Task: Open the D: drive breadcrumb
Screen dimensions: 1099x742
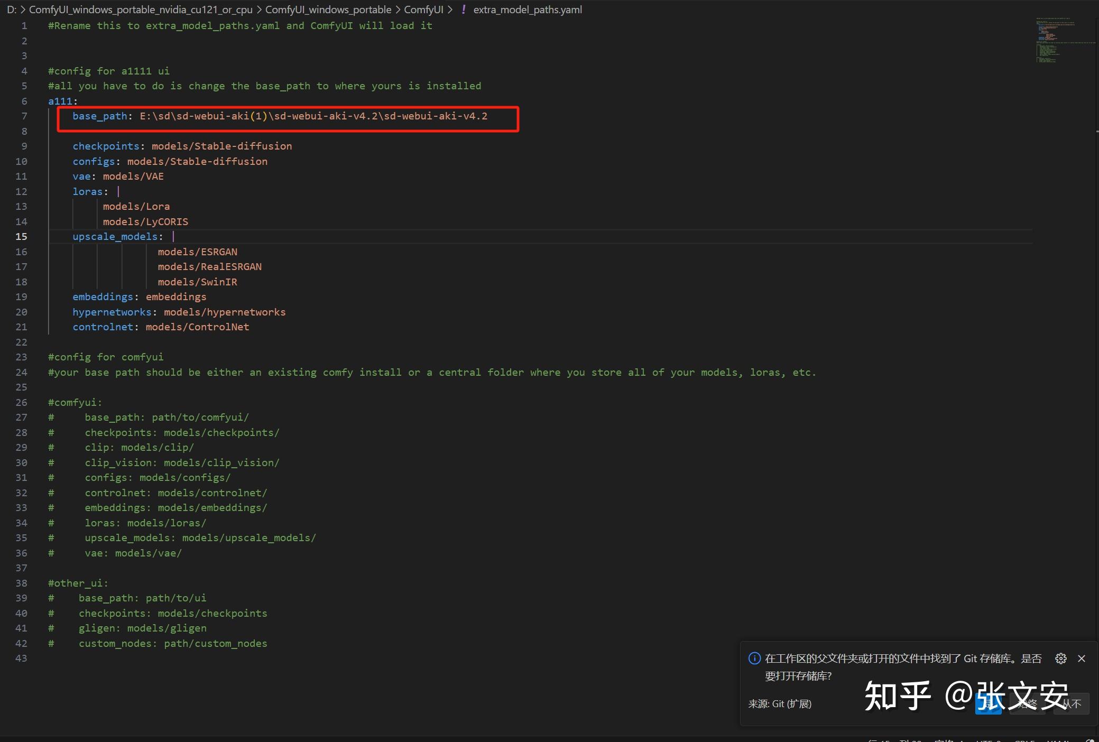Action: 11,10
